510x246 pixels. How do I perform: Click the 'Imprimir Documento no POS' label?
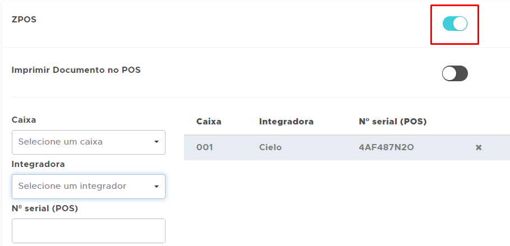76,70
